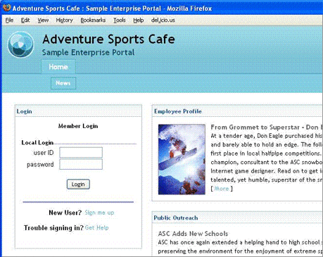
Task: Open the Edit menu
Action: (x=25, y=20)
